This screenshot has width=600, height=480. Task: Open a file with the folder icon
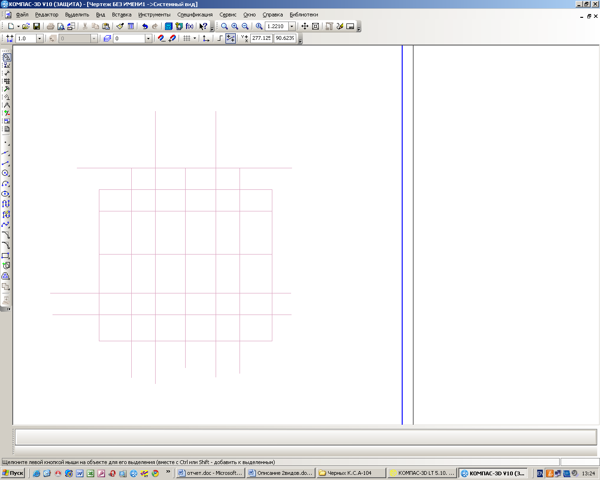[26, 26]
